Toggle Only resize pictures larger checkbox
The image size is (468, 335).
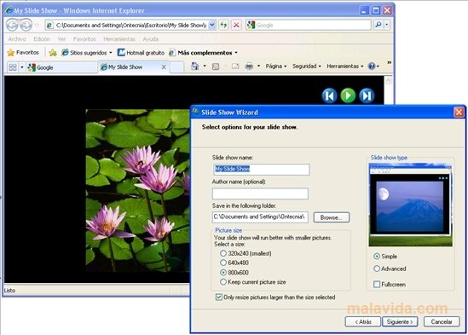tap(219, 297)
